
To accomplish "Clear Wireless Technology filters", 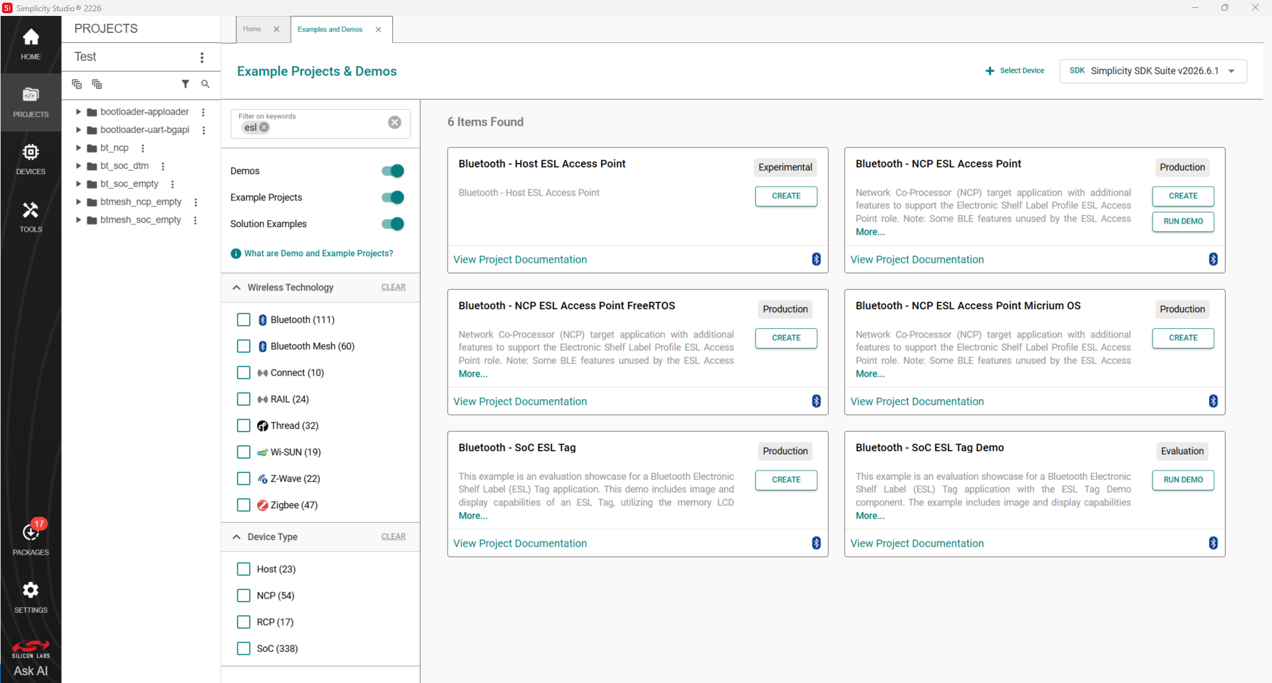I will (394, 287).
